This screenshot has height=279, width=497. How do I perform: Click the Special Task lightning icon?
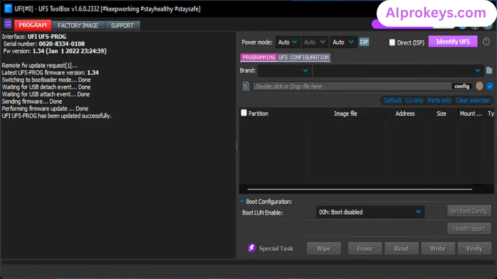(x=251, y=248)
